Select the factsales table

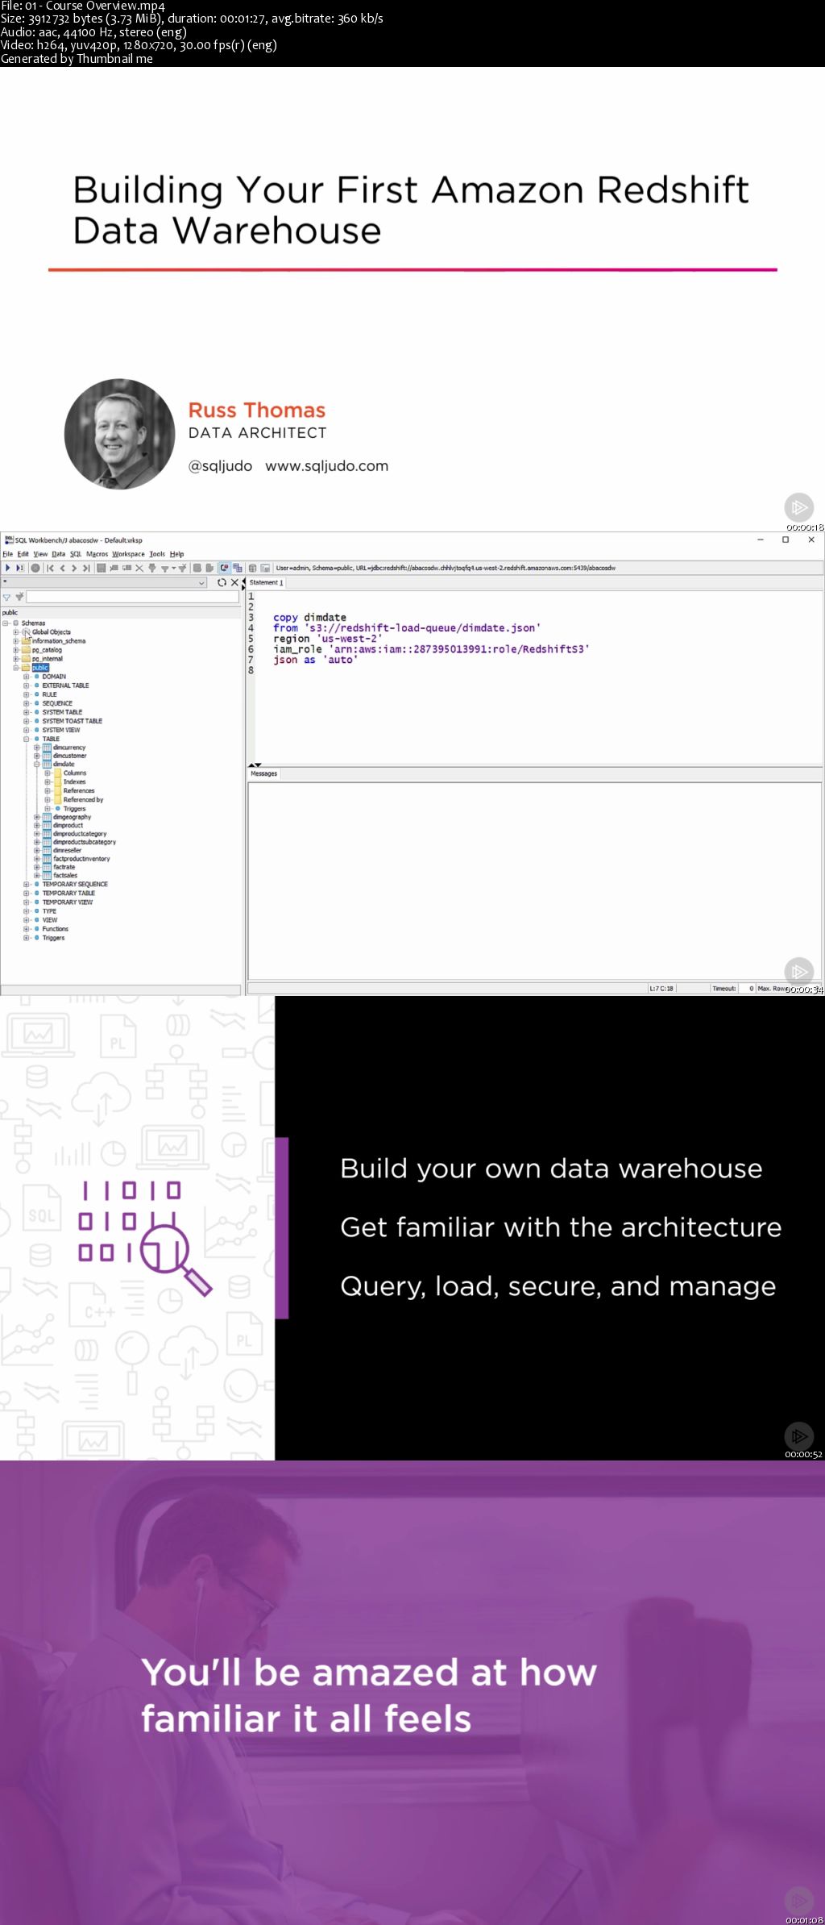[65, 876]
